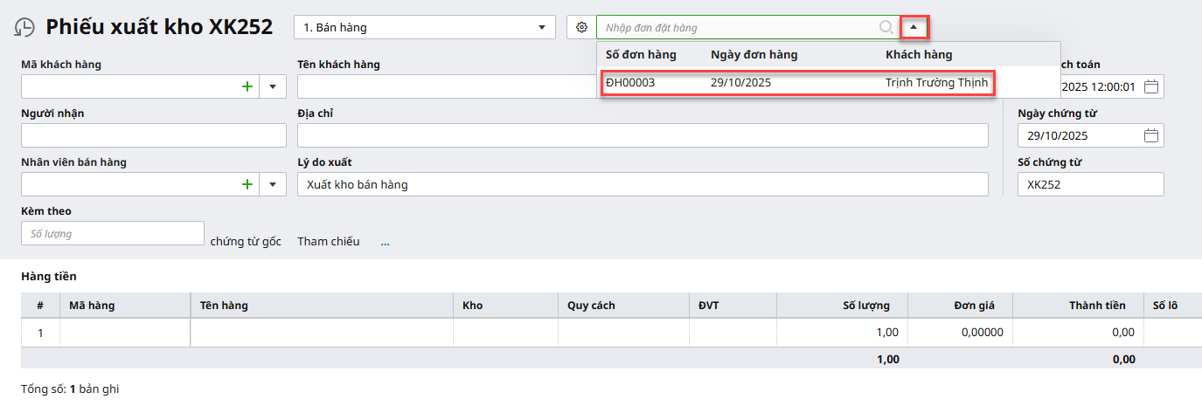Screen dimensions: 1202x406
Task: Click the Lý do xuất text field
Action: 643,184
